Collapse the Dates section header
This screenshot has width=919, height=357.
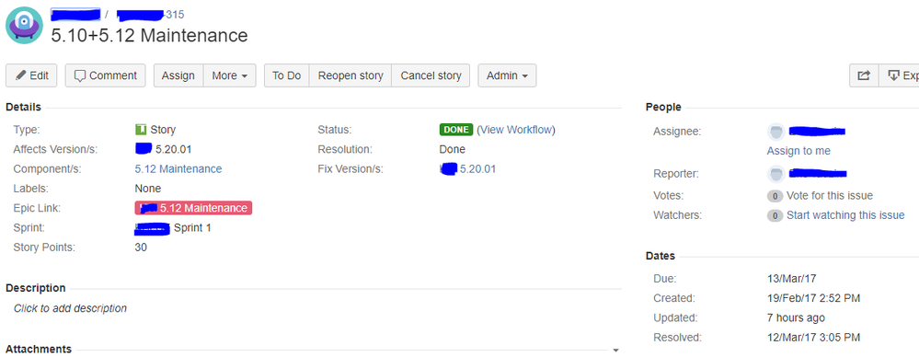click(661, 256)
